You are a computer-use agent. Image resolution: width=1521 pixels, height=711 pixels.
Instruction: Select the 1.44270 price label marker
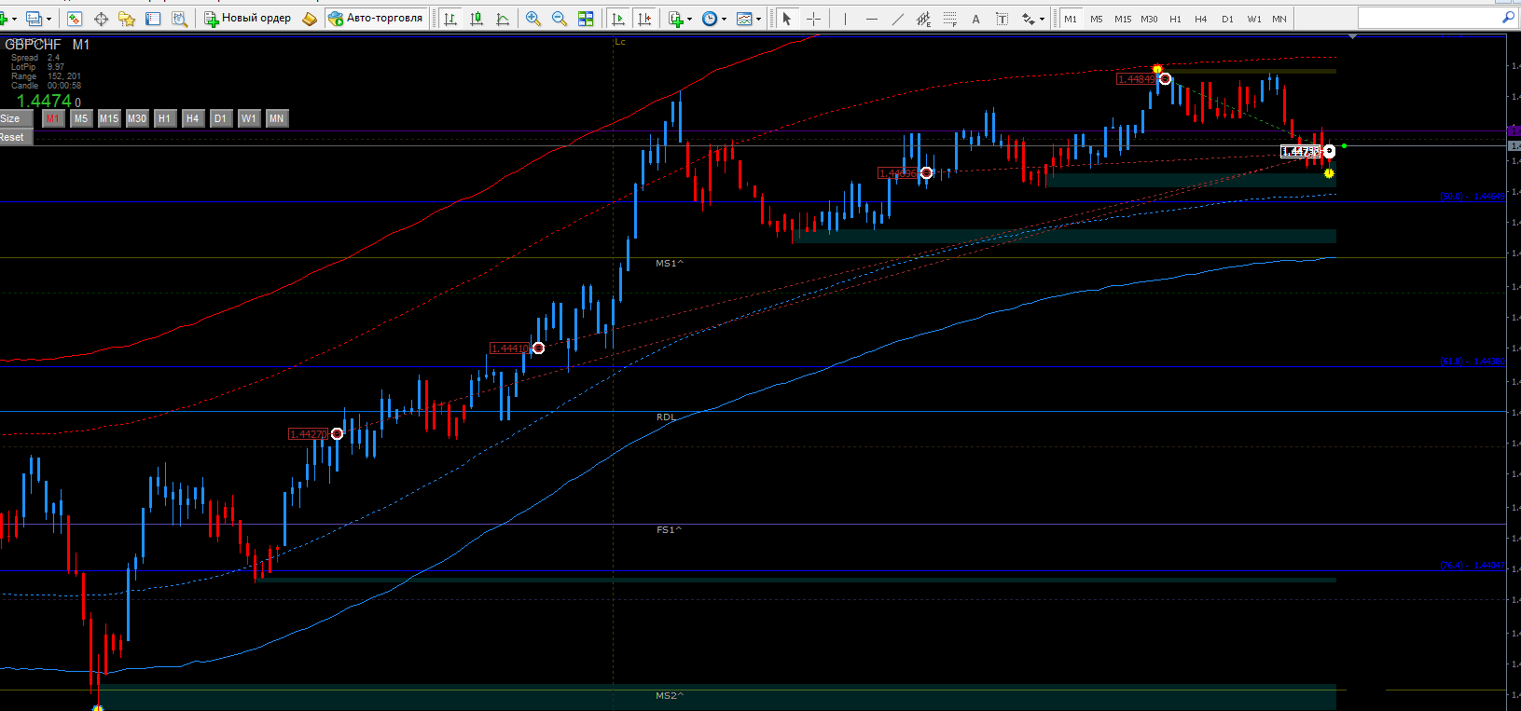point(309,434)
